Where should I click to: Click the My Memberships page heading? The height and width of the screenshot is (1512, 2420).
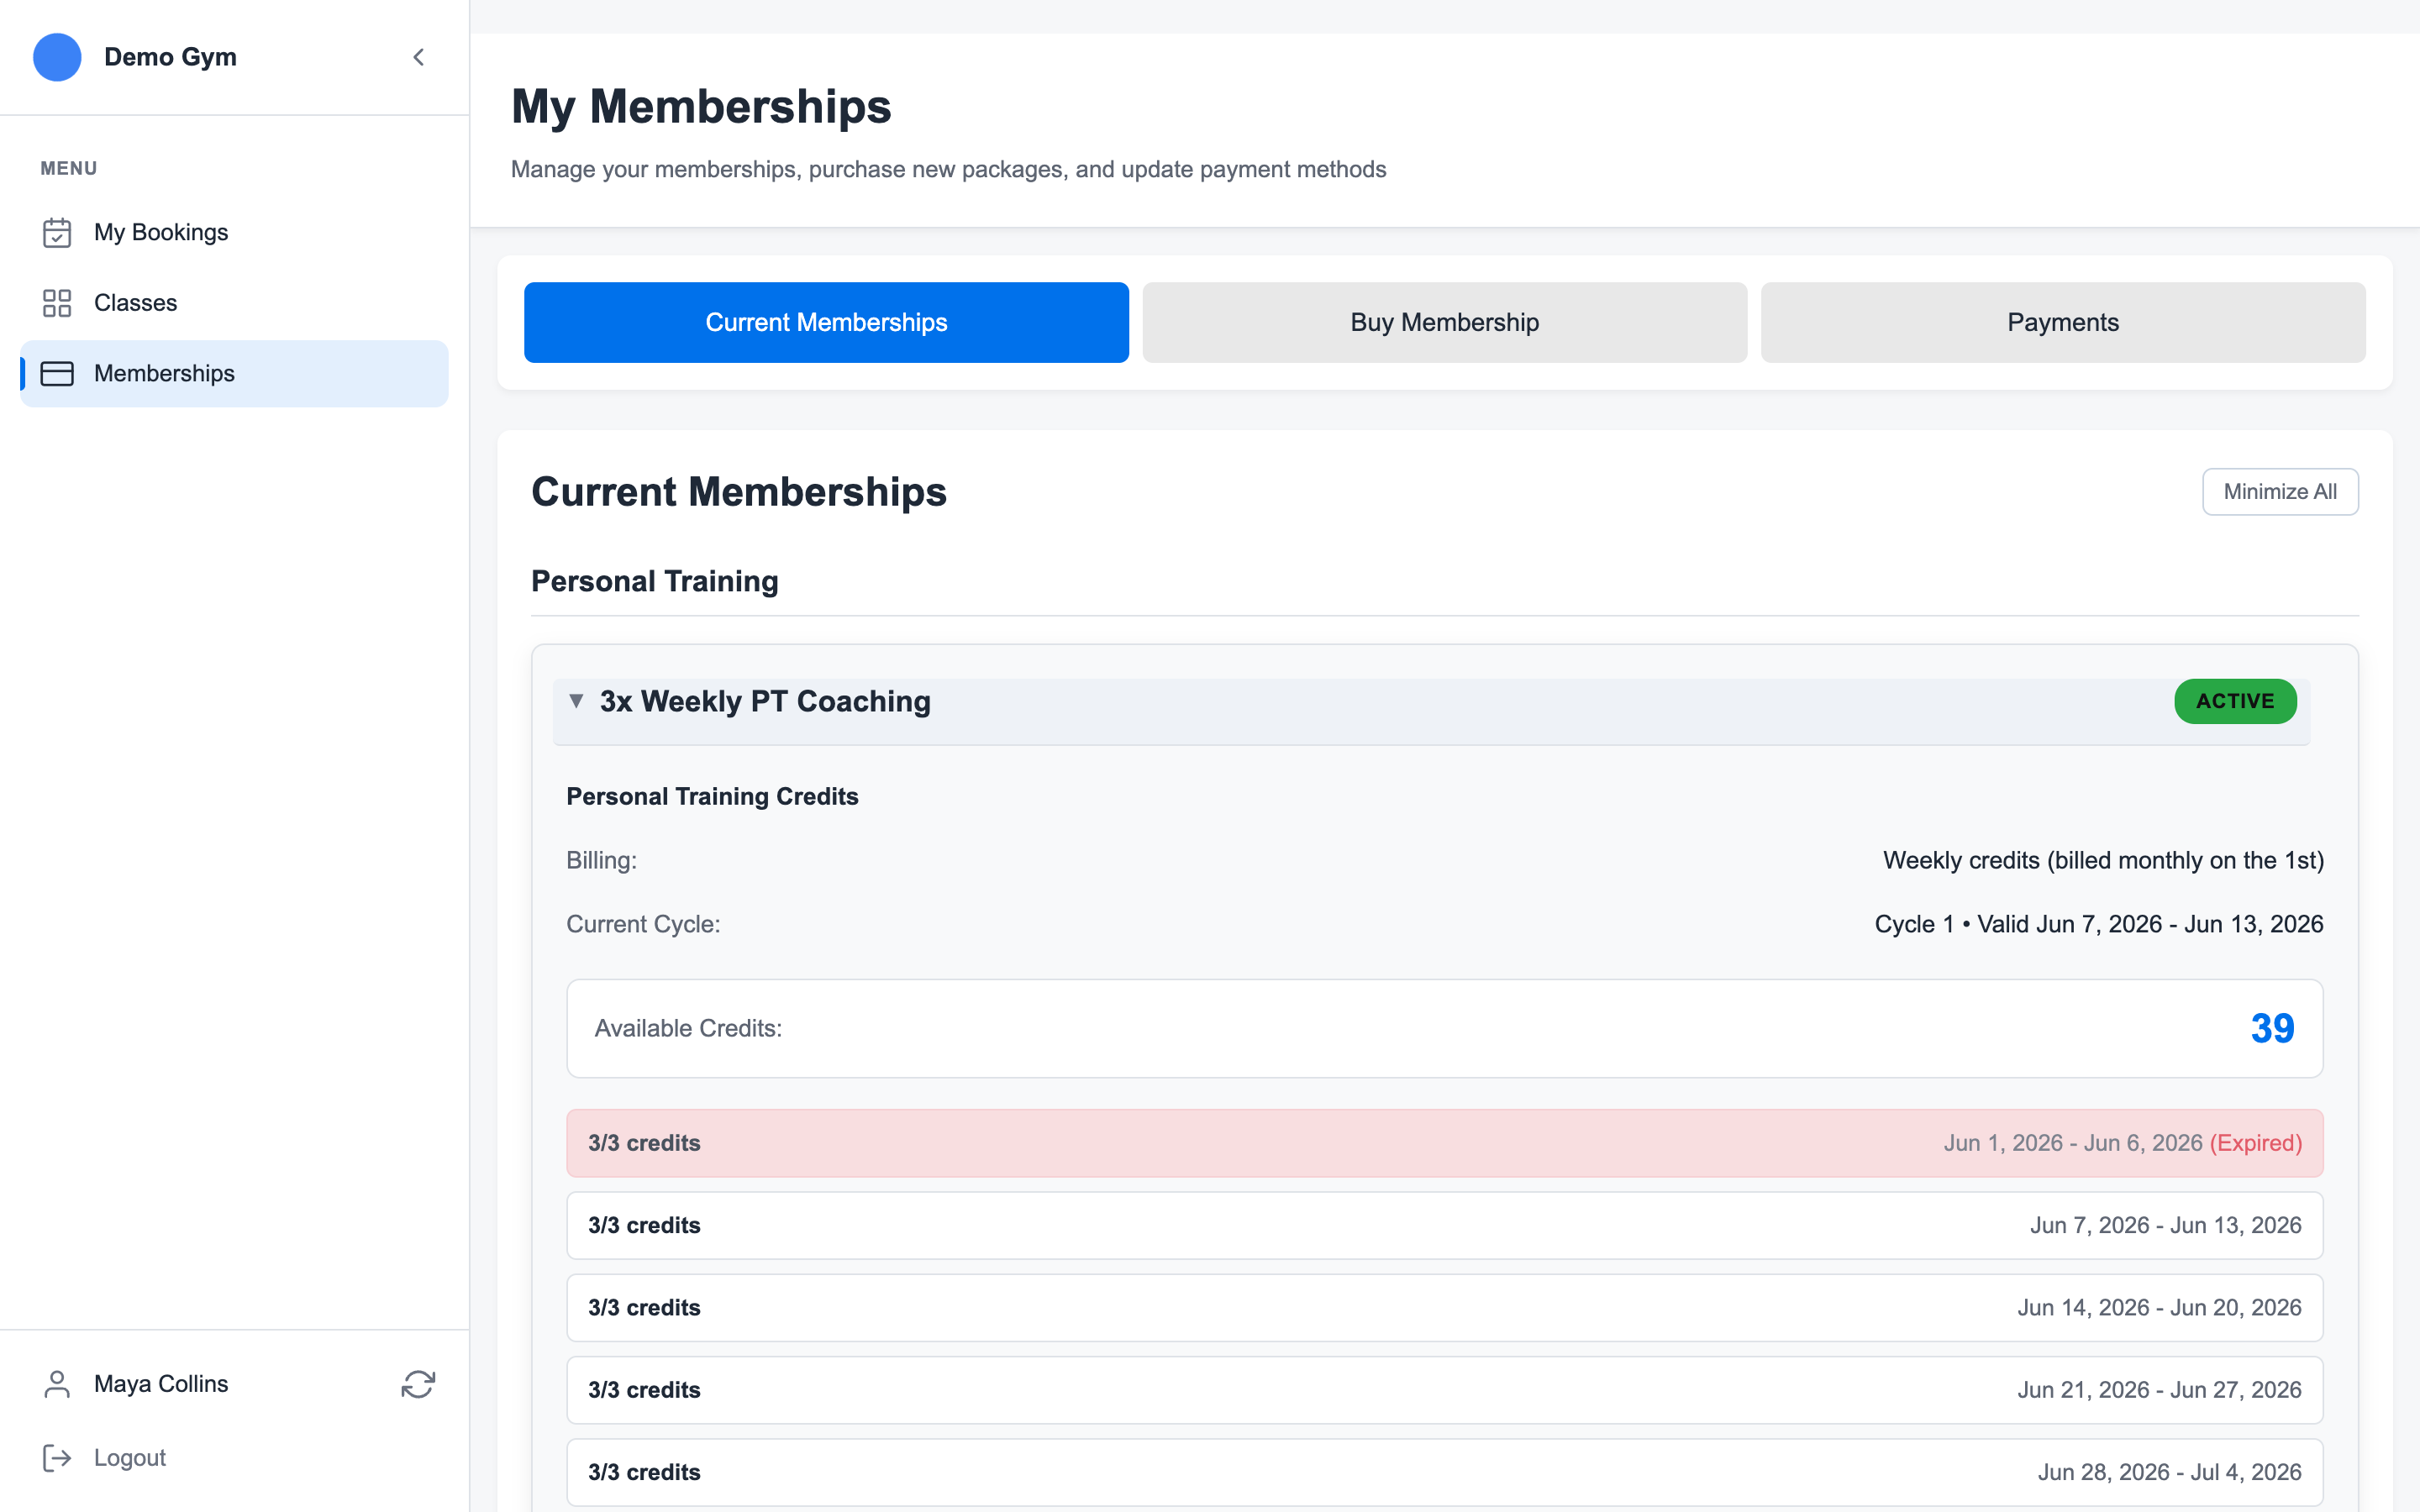coord(701,106)
